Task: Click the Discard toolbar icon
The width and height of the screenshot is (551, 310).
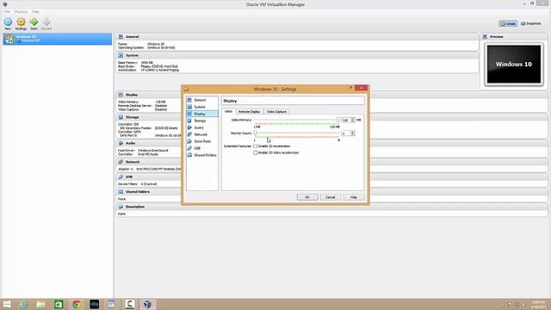Action: click(46, 23)
